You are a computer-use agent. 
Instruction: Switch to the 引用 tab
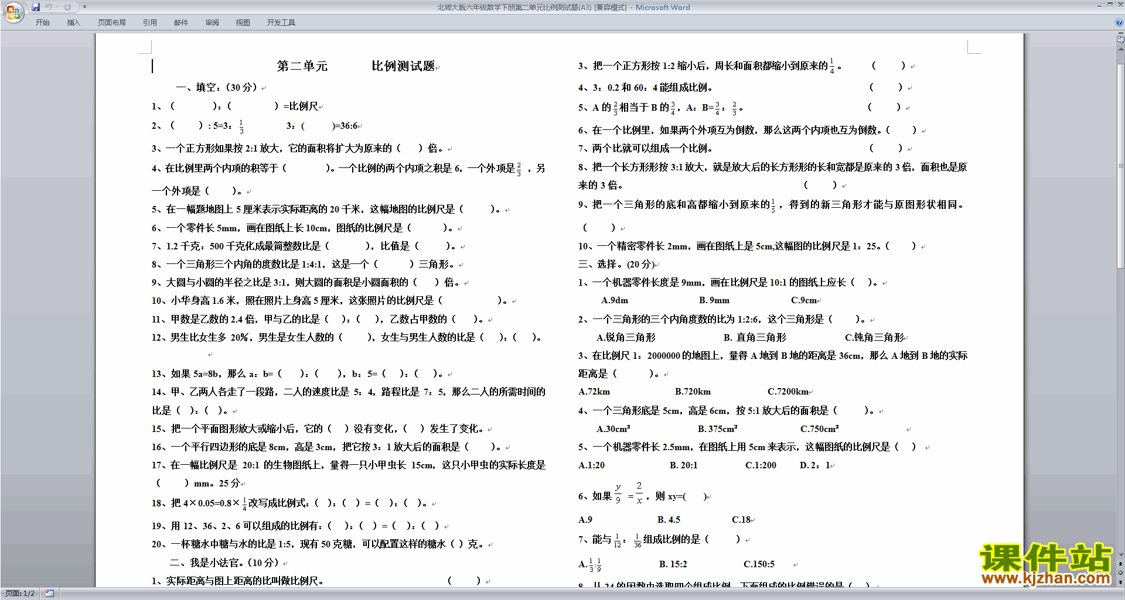pyautogui.click(x=150, y=23)
